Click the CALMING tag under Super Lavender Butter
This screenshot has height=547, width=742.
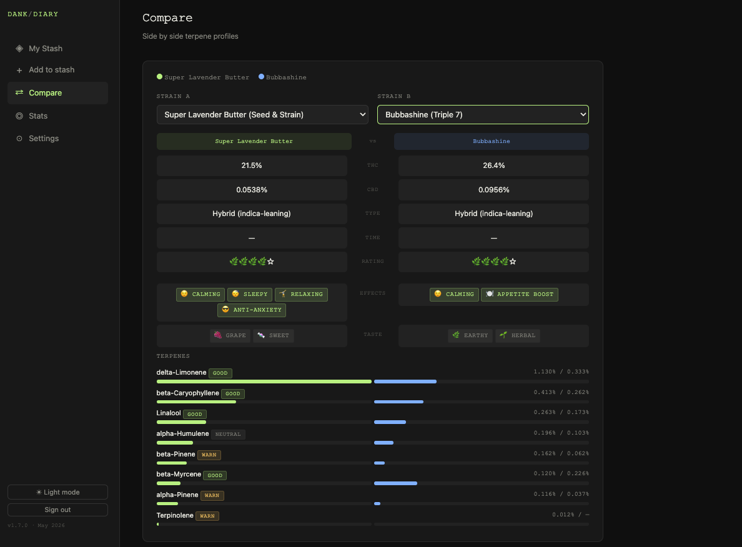200,294
